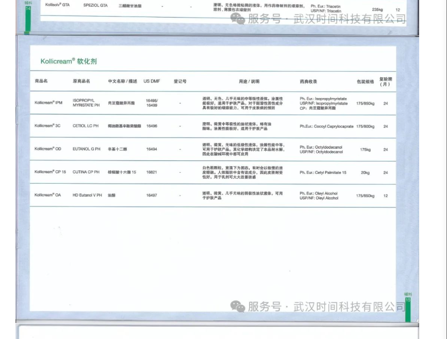Click the green page 15 tab
Screen dimensions: 447x339
(x=408, y=309)
